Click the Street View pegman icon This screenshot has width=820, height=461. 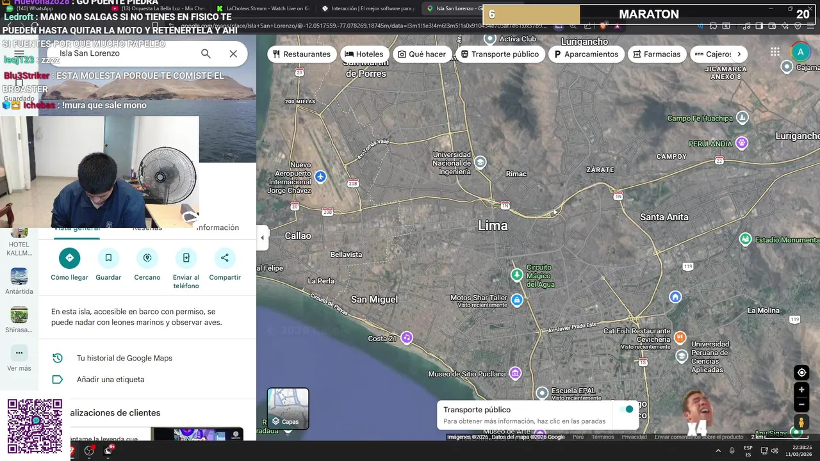pyautogui.click(x=801, y=422)
